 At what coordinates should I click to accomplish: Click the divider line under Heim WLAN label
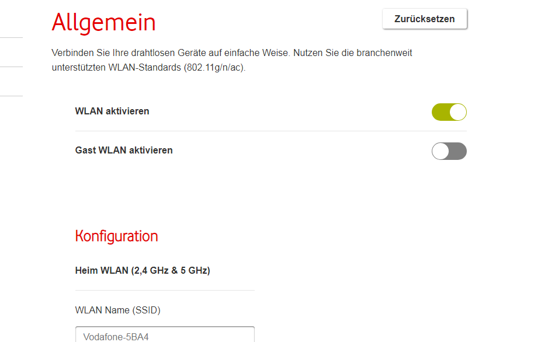coord(165,290)
